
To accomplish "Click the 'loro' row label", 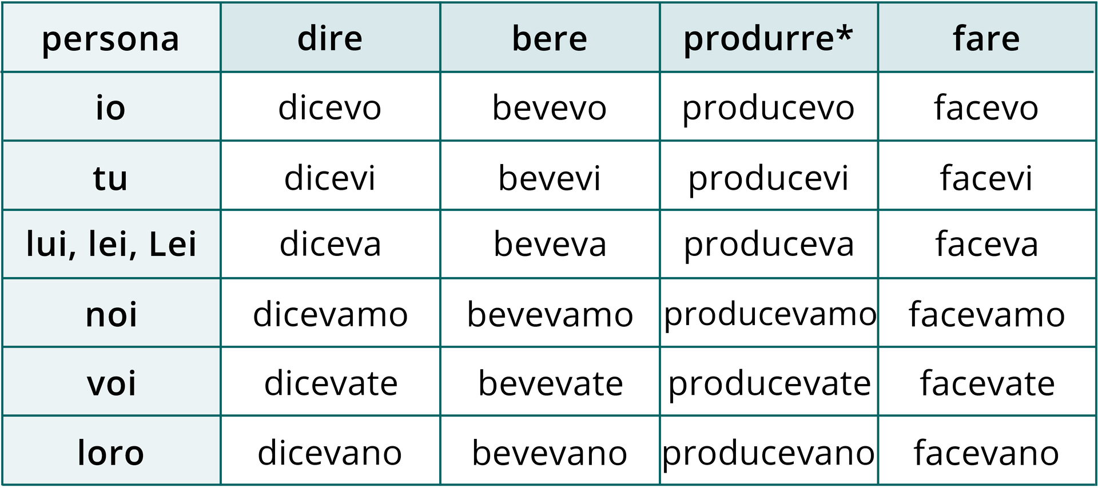I will tap(111, 453).
